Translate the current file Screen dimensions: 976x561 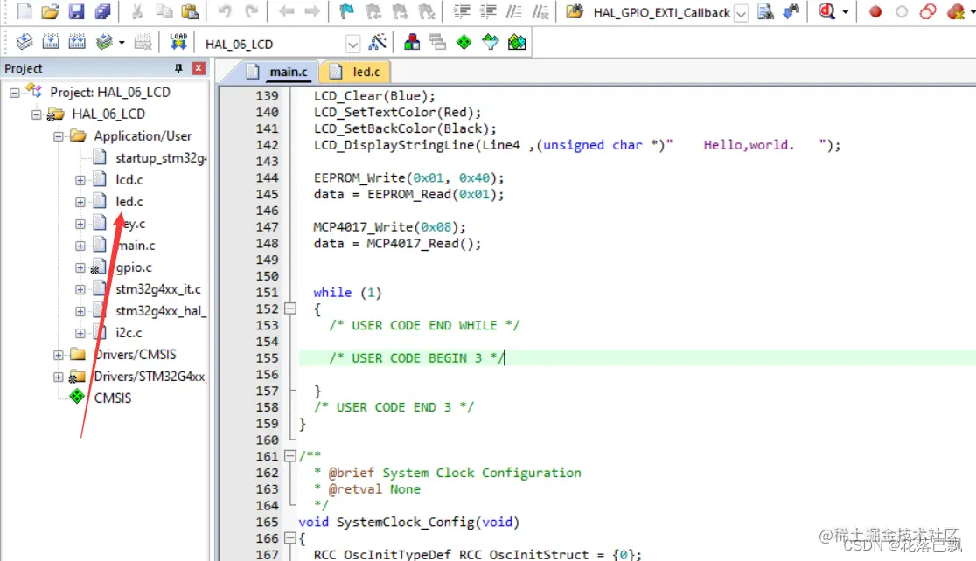coord(24,42)
